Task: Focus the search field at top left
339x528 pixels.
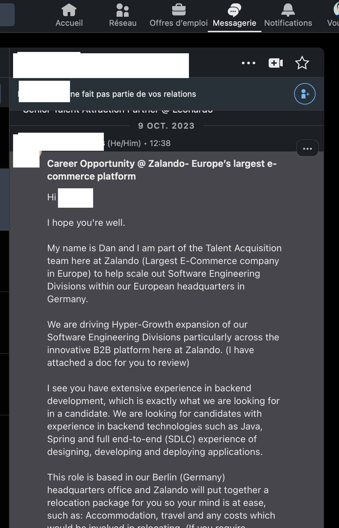Action: coord(7,15)
